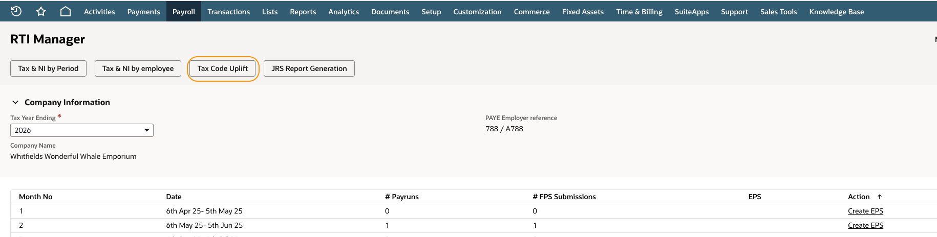Open the Customization menu
The image size is (937, 237).
pos(477,11)
